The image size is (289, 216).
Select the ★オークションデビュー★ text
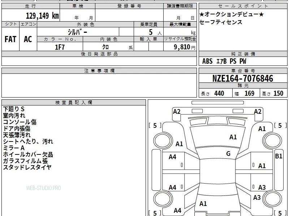pyautogui.click(x=232, y=14)
